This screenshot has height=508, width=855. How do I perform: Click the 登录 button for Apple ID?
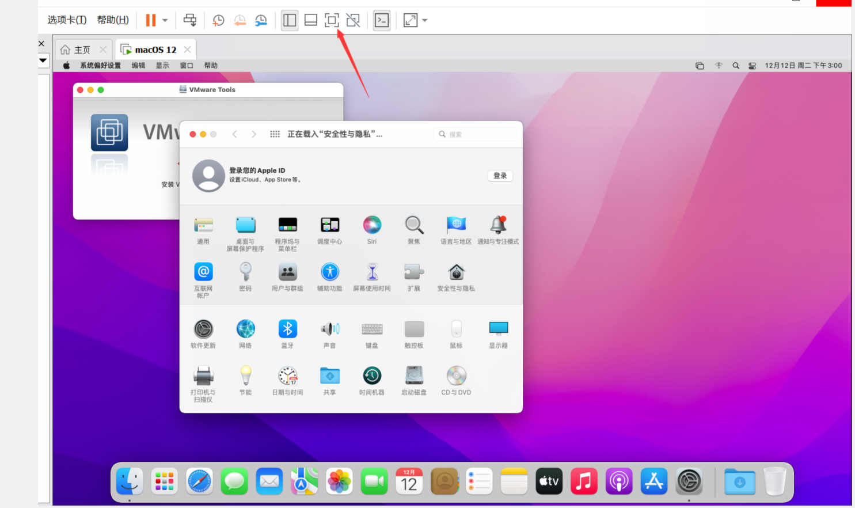point(500,176)
